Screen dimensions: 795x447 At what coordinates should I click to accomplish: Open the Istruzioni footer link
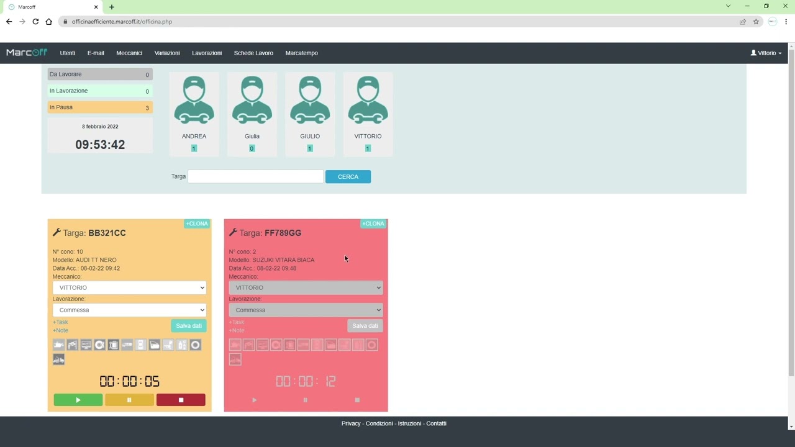pos(409,423)
